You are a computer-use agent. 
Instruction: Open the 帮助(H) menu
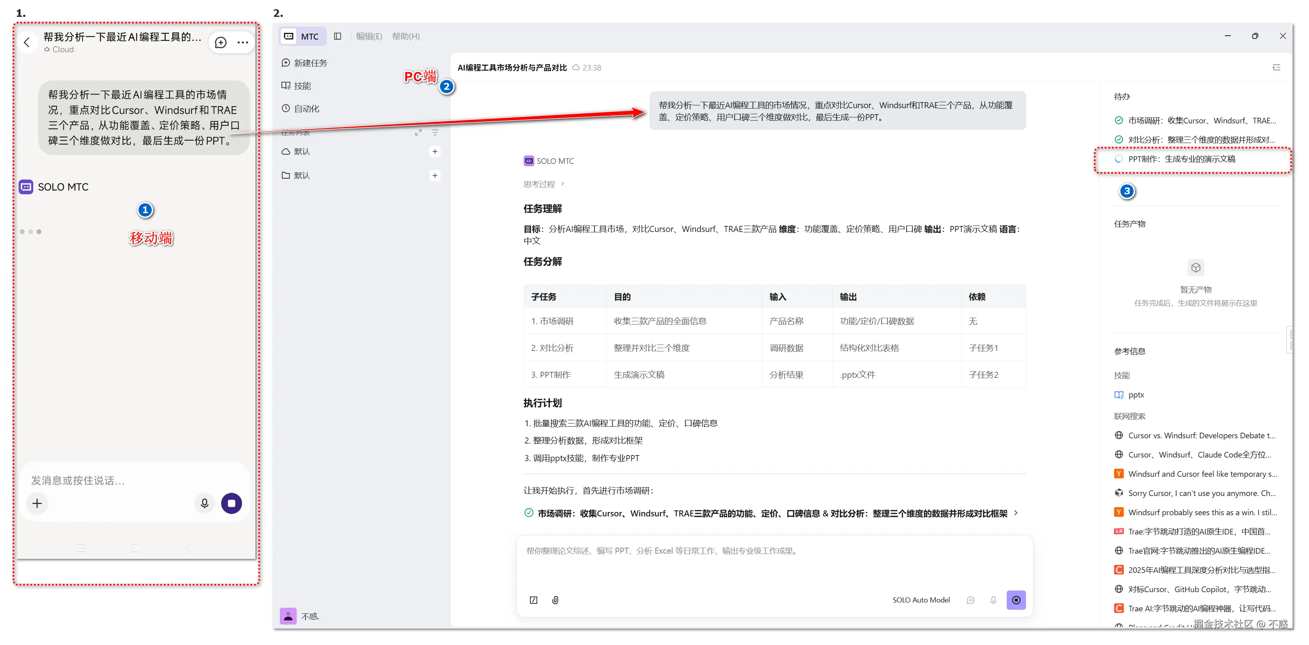coord(406,36)
